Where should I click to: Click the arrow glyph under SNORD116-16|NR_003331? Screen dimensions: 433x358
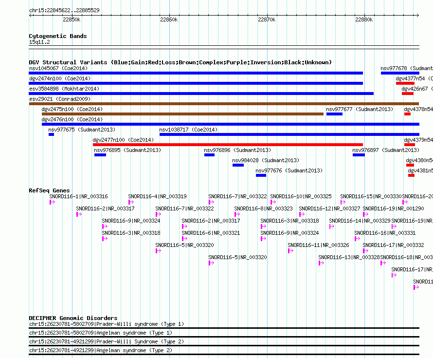tap(357, 239)
